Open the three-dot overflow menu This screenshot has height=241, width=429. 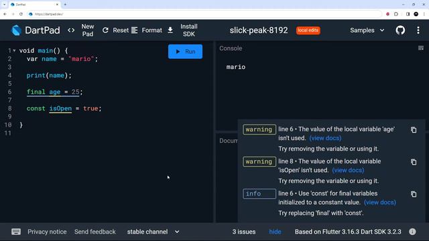point(418,30)
